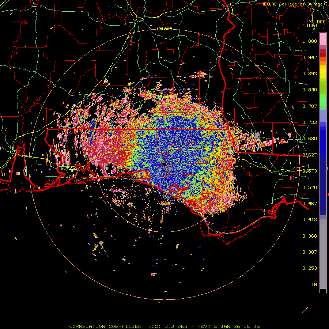
Task: Select the 0.627 scale label
Action: pos(310,155)
